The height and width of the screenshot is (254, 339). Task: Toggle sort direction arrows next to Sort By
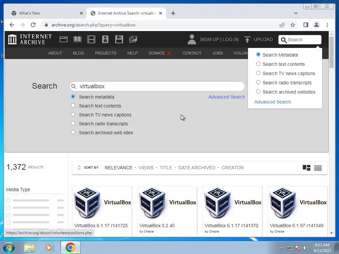pyautogui.click(x=79, y=167)
